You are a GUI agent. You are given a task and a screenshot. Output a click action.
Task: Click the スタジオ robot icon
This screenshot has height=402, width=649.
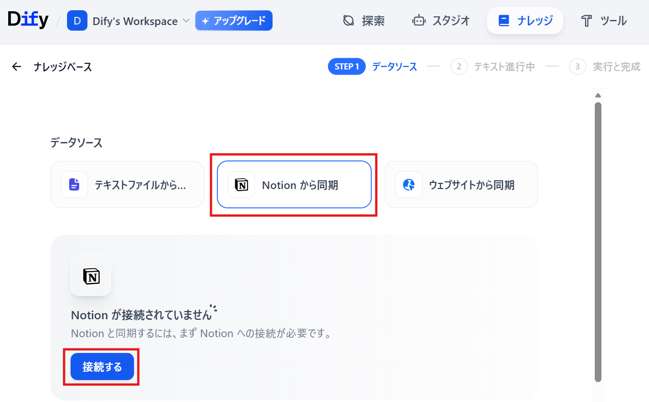click(x=419, y=21)
